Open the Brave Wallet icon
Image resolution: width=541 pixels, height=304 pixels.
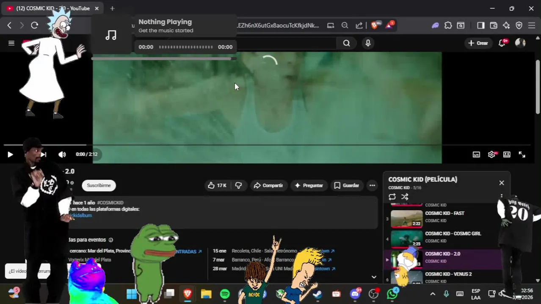[493, 25]
